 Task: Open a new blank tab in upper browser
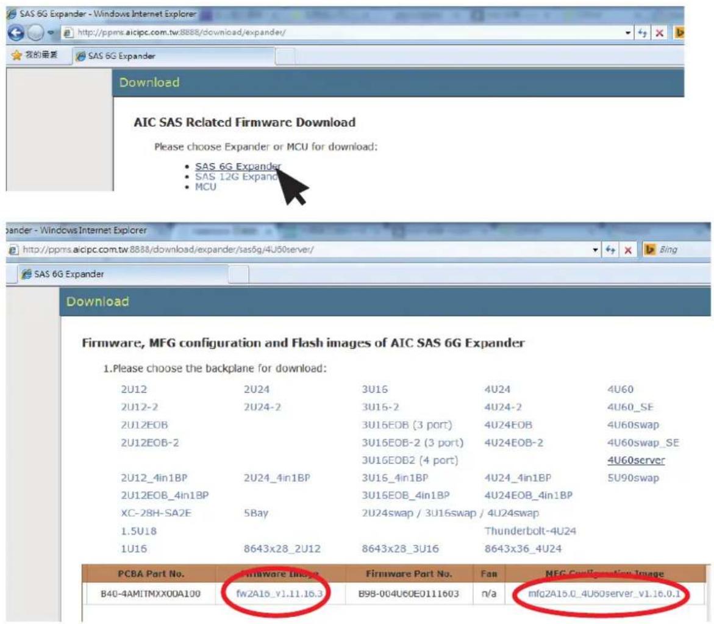[285, 57]
